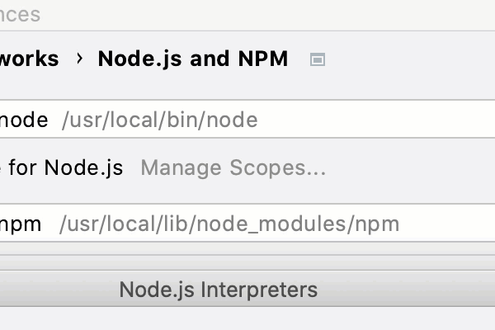
Task: Focus the Node.js Interpreters dialog title bar
Action: [x=218, y=290]
